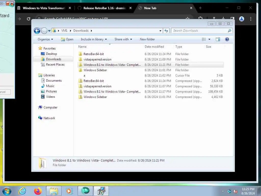
Task: Expand the arrow after Downloads in breadcrumb
Action: tap(92, 31)
